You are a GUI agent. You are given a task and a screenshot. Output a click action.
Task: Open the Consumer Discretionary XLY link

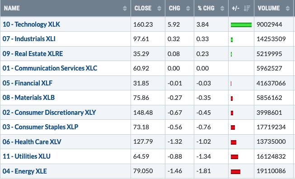click(49, 113)
